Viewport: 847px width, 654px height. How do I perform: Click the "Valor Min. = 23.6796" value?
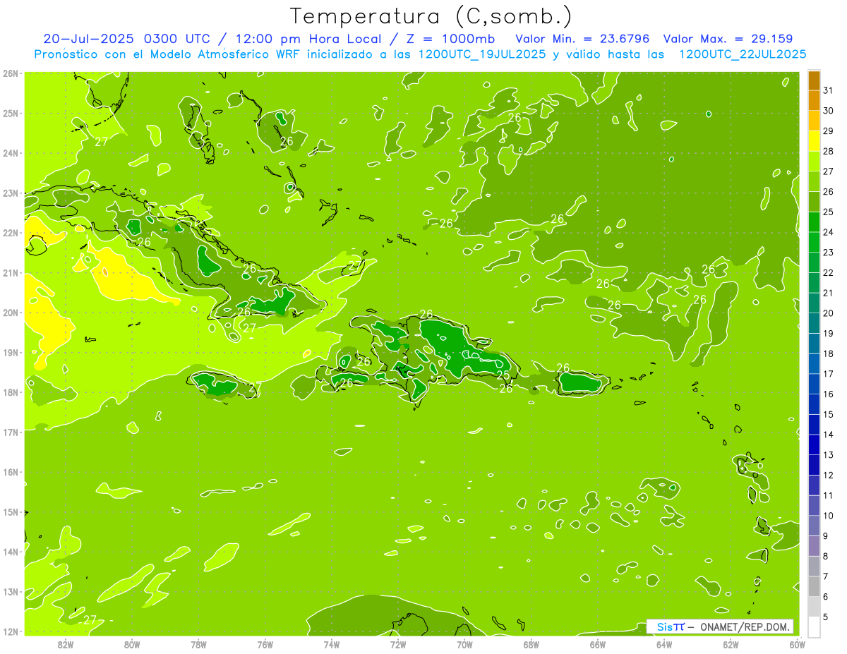click(582, 39)
